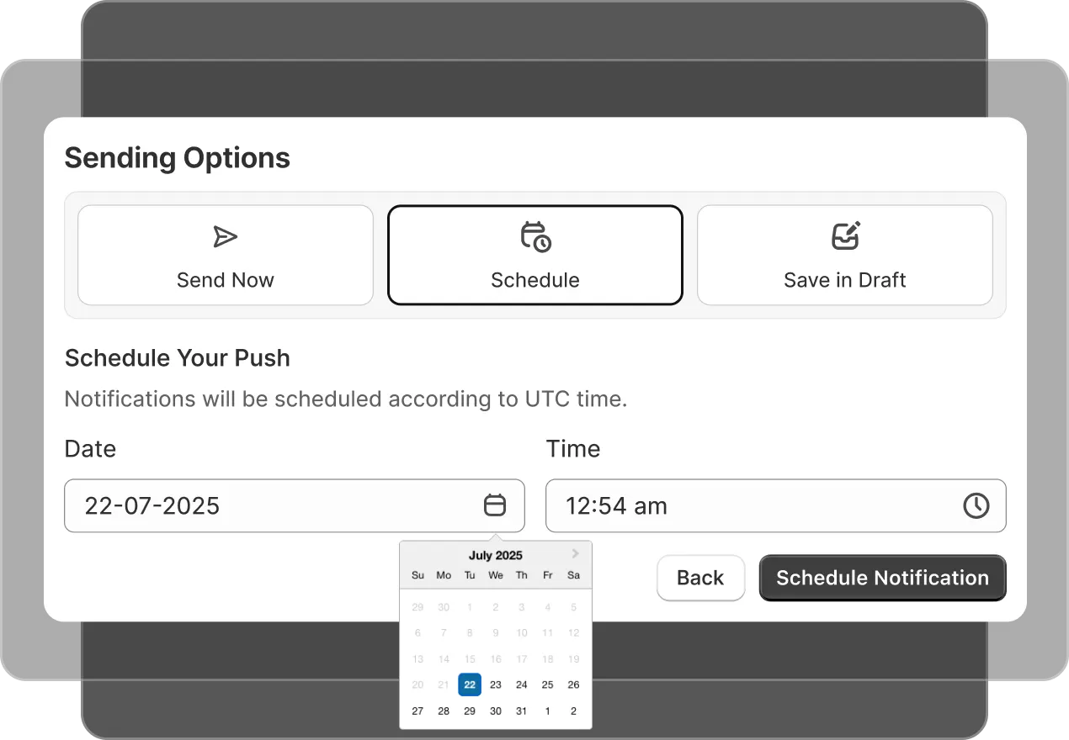Image resolution: width=1069 pixels, height=740 pixels.
Task: Click the Back button
Action: pos(700,578)
